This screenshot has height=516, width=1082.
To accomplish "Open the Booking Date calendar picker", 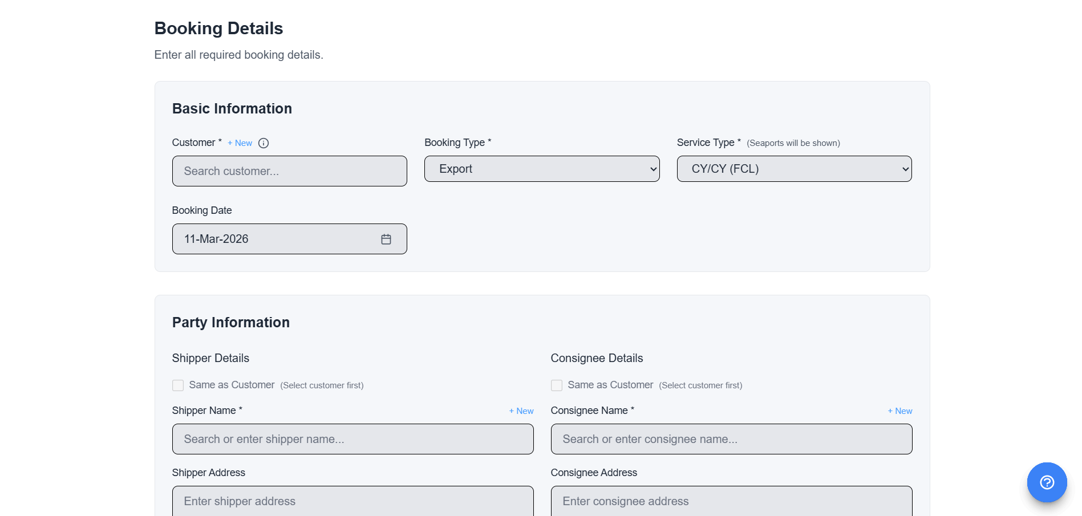I will 386,239.
